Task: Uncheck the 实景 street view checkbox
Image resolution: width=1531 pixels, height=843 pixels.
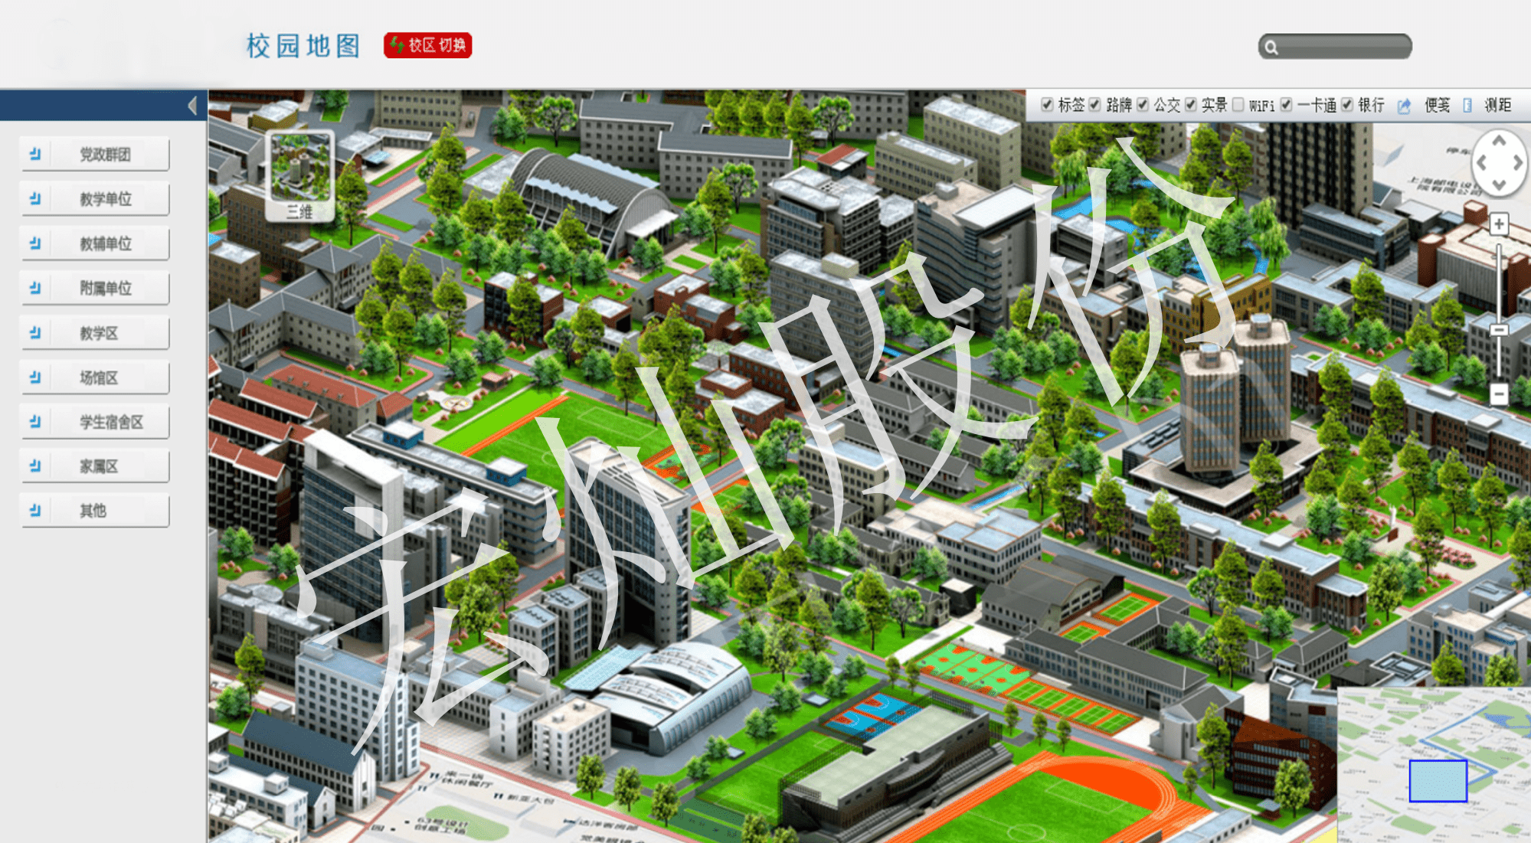Action: point(1191,105)
